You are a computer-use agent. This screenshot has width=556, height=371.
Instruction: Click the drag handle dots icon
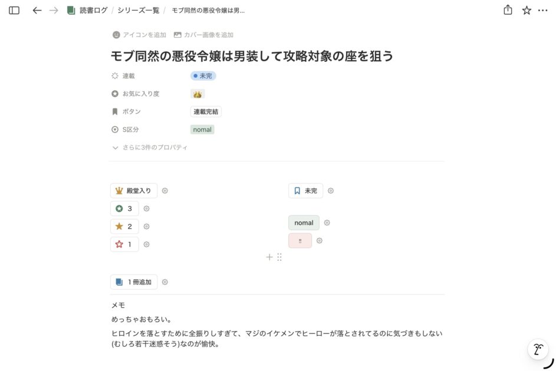pyautogui.click(x=279, y=257)
